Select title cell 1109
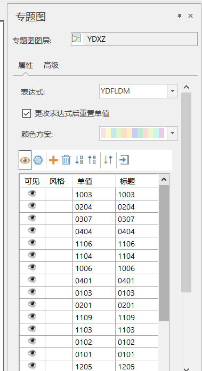Image resolution: width=202 pixels, height=371 pixels. [136, 317]
